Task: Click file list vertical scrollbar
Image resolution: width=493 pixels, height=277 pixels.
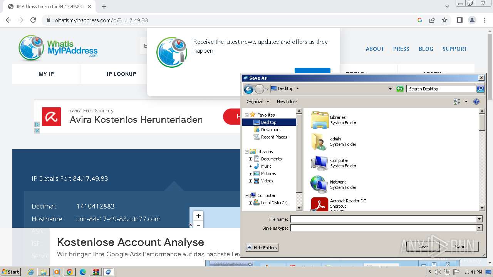Action: pyautogui.click(x=482, y=160)
